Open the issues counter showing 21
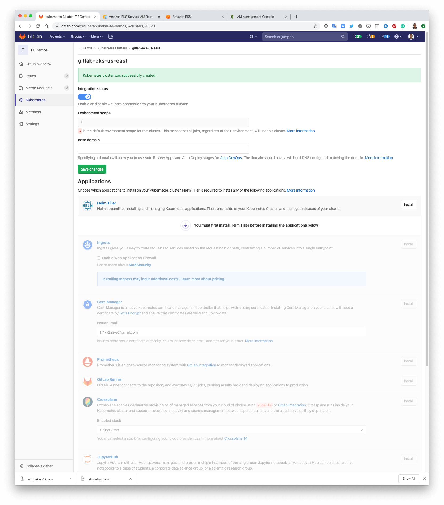The image size is (444, 505). pyautogui.click(x=357, y=37)
